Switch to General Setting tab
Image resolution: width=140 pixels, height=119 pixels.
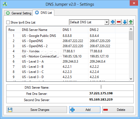click(x=18, y=13)
